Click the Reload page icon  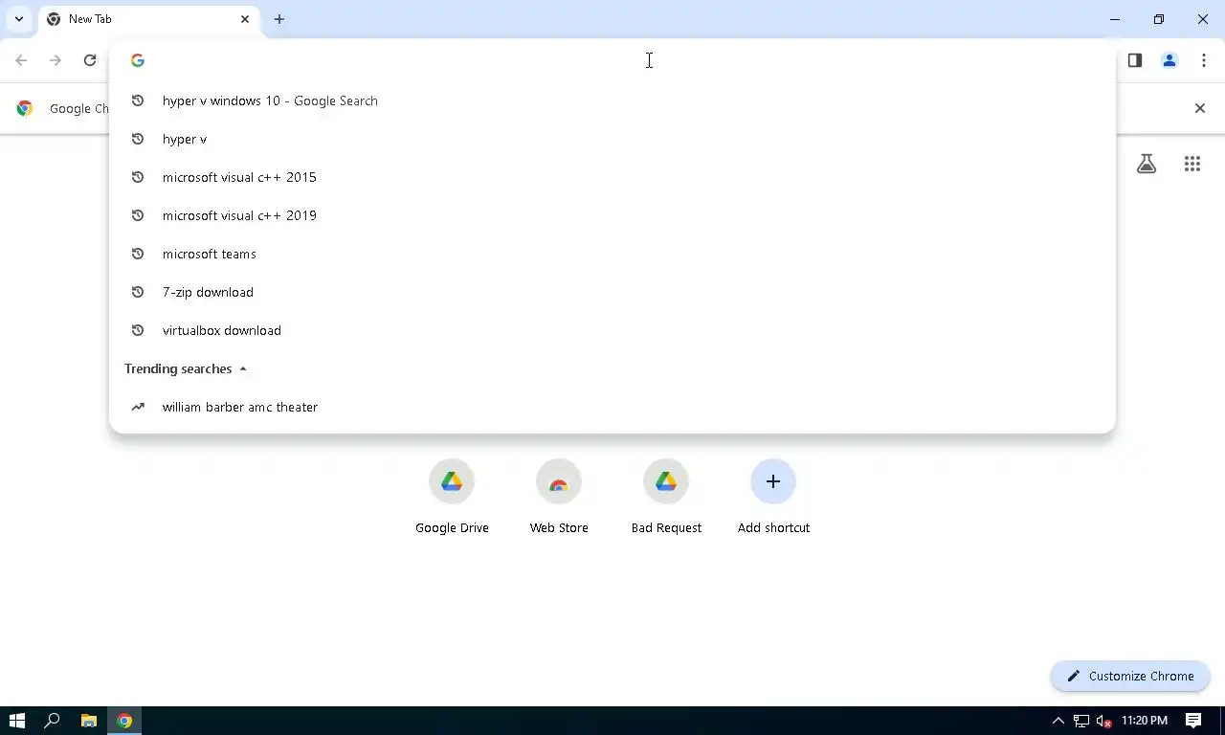pyautogui.click(x=90, y=60)
